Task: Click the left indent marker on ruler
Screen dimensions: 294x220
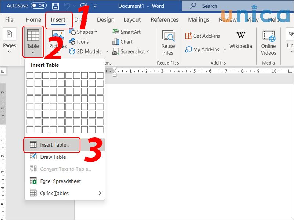Action: (115, 75)
